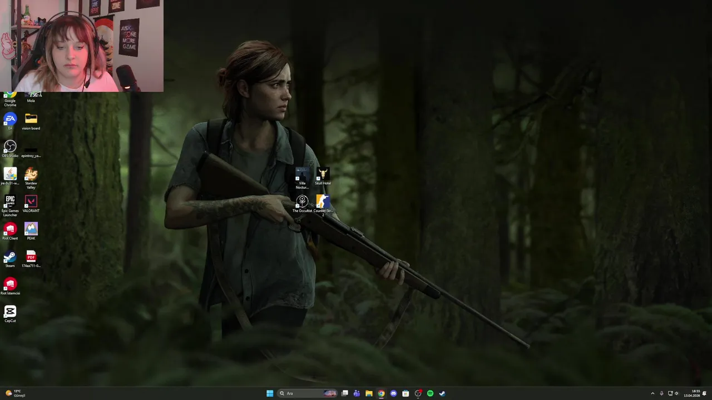The height and width of the screenshot is (400, 712).
Task: Launch the Villa Nocturne game shortcut
Action: point(302,178)
